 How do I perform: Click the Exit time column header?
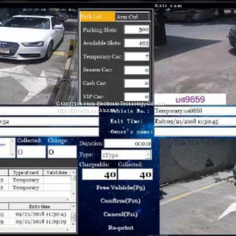pyautogui.click(x=39, y=206)
